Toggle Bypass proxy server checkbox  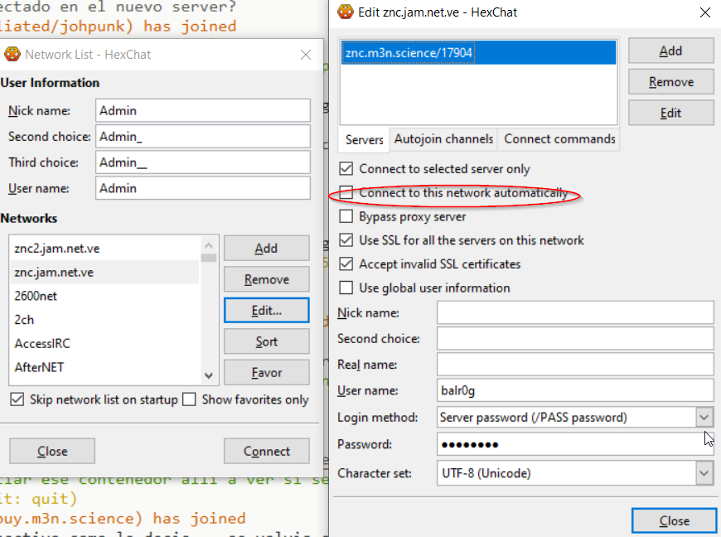[346, 216]
